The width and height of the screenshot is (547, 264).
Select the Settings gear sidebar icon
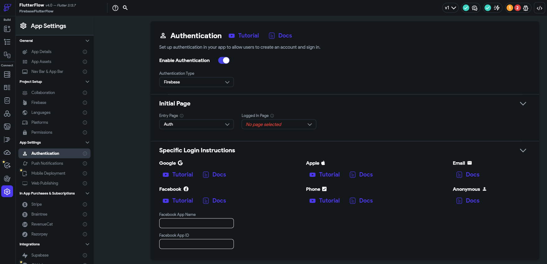click(x=7, y=191)
